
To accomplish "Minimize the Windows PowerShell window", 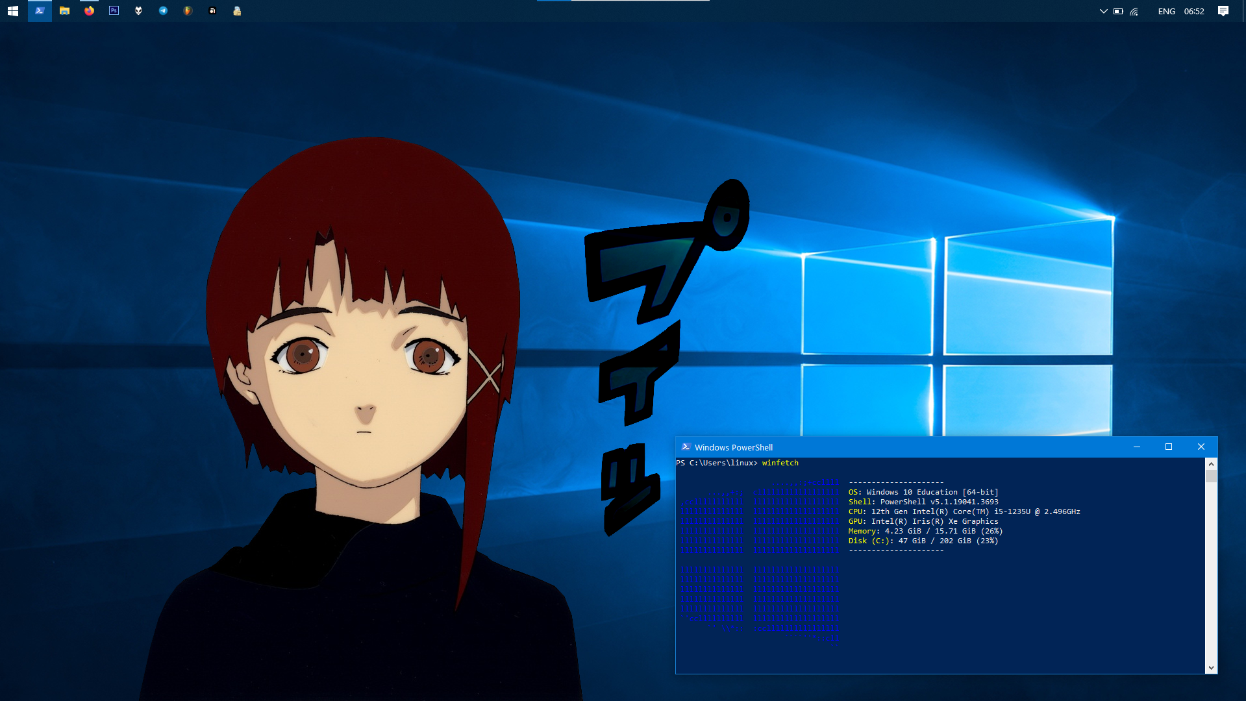I will click(1137, 447).
